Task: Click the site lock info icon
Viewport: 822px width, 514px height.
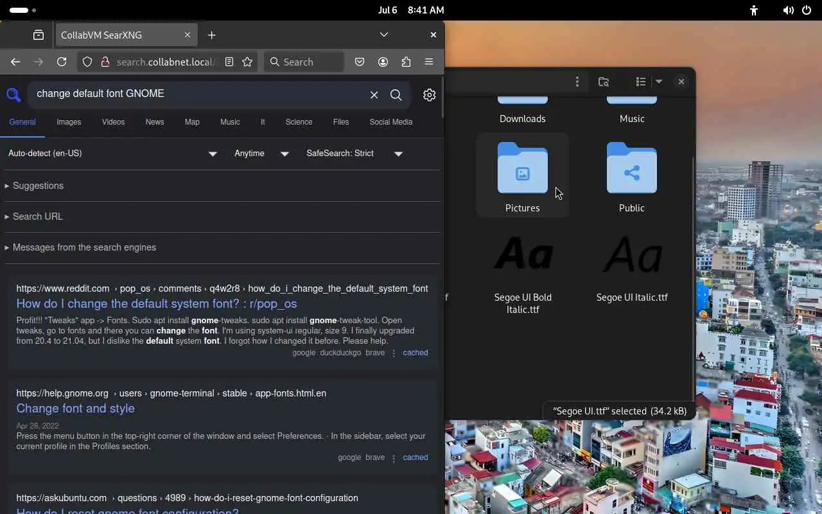Action: pos(105,62)
